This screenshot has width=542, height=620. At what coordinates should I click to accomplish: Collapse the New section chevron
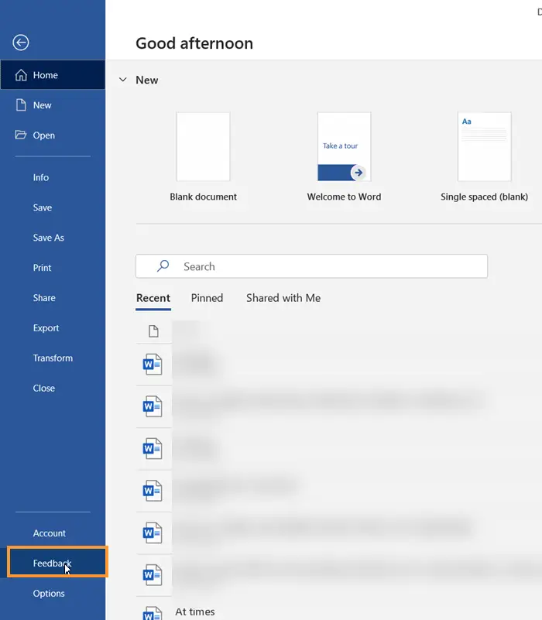pos(123,80)
